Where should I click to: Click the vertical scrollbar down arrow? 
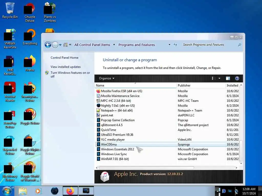pos(241,164)
